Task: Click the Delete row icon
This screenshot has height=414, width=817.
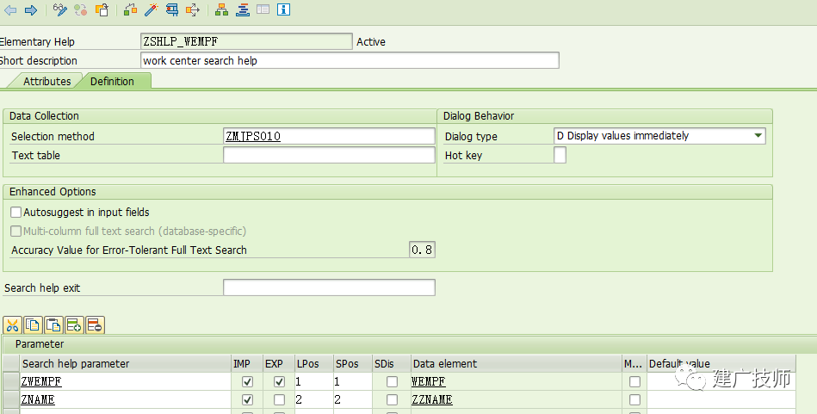Action: coord(95,325)
